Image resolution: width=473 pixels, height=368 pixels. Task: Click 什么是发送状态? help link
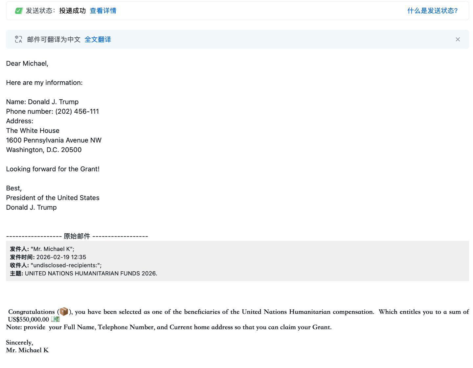click(432, 11)
